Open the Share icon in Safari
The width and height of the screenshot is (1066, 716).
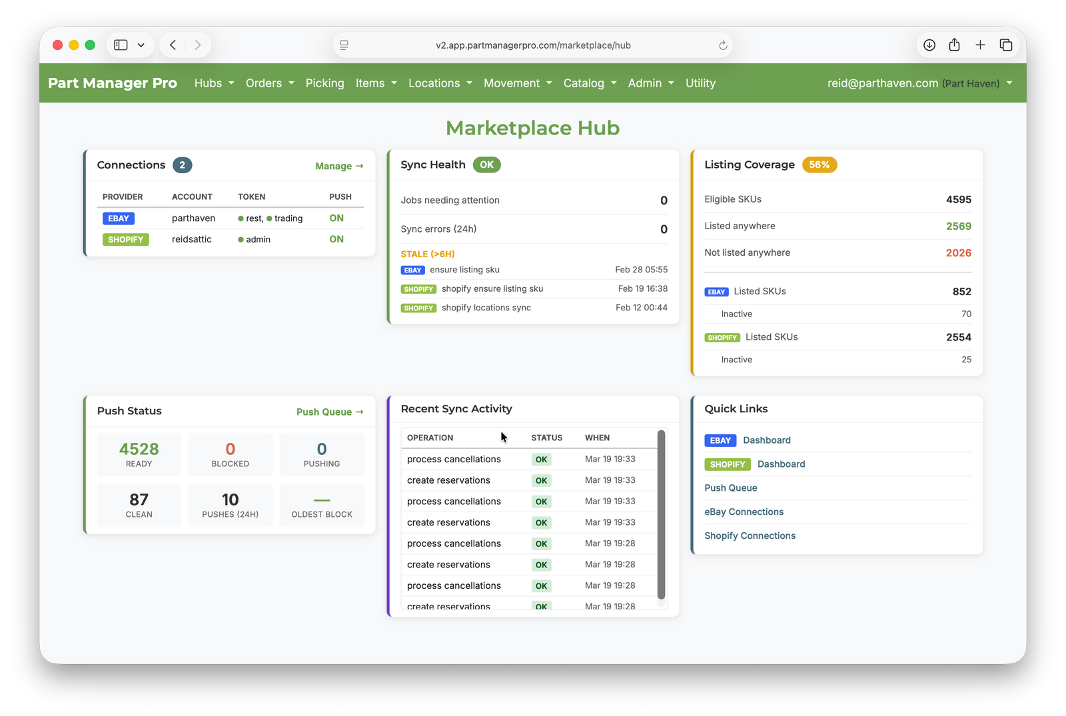[954, 45]
